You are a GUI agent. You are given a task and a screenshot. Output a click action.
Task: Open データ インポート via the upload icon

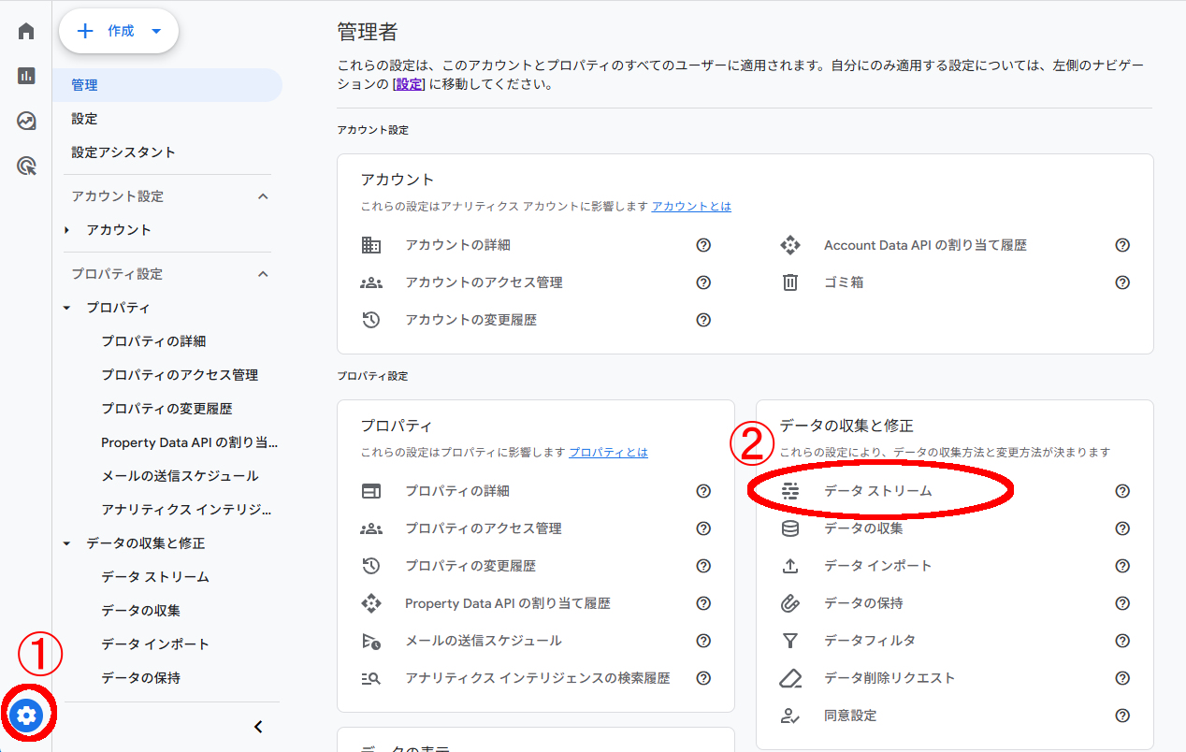(x=790, y=565)
